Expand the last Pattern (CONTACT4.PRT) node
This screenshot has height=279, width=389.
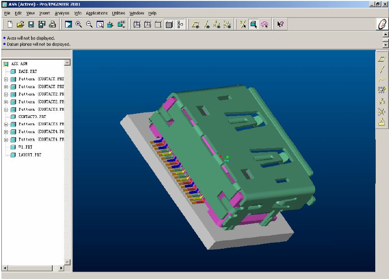pyautogui.click(x=5, y=139)
